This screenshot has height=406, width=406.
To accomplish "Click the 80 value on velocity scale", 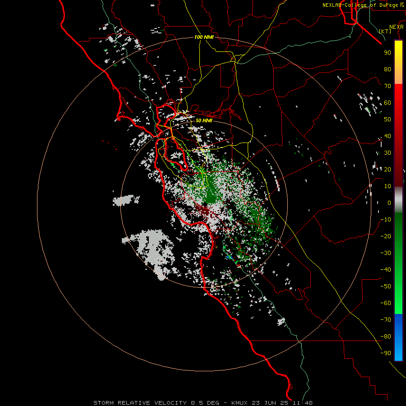I will [x=388, y=69].
